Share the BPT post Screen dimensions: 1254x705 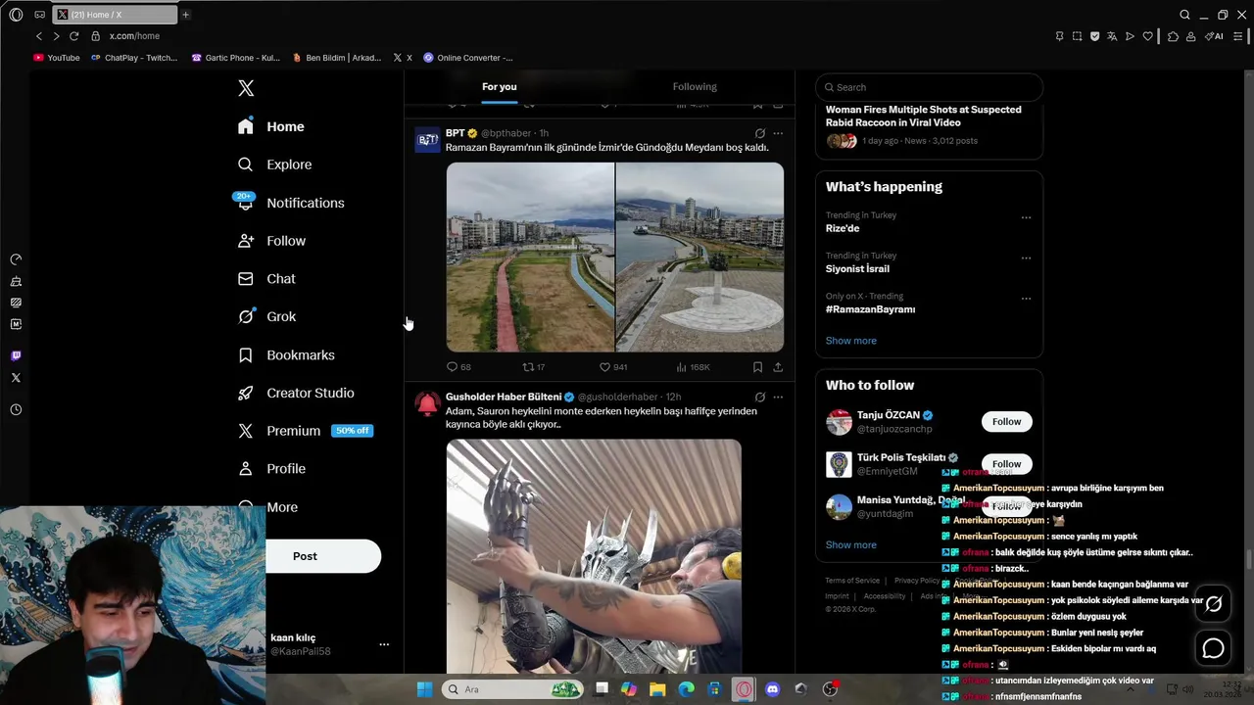tap(778, 367)
